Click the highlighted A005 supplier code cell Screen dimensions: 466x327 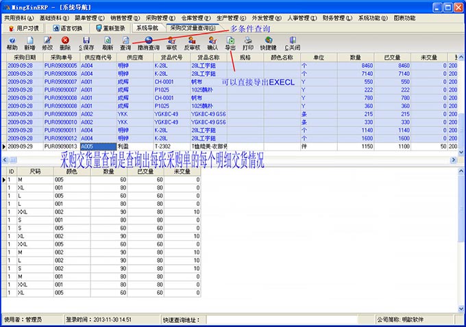(x=99, y=146)
